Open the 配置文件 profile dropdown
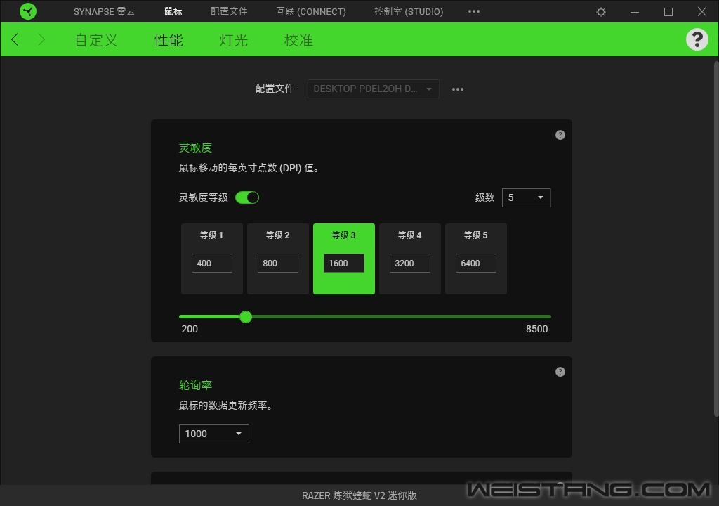The height and width of the screenshot is (506, 719). tap(374, 89)
